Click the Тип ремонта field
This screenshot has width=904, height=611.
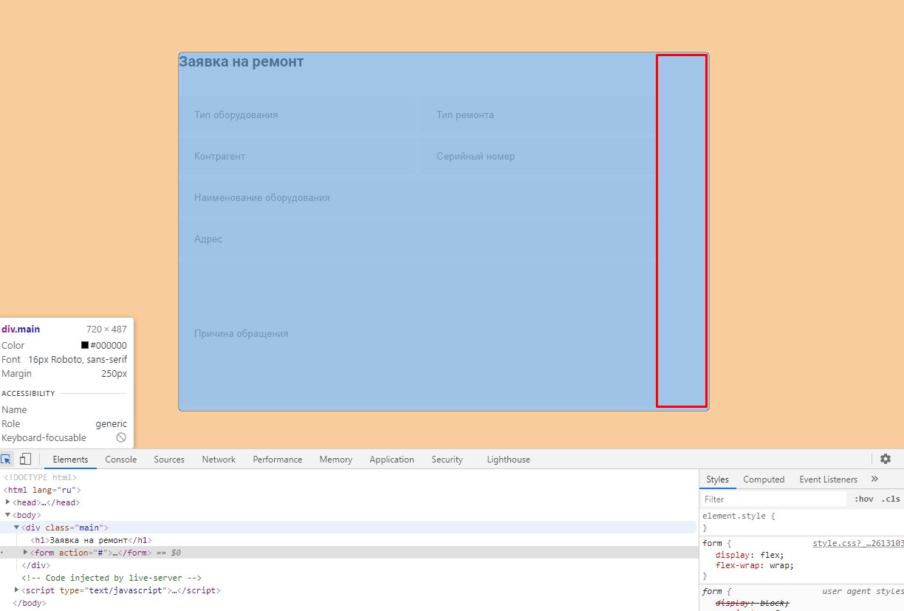538,115
